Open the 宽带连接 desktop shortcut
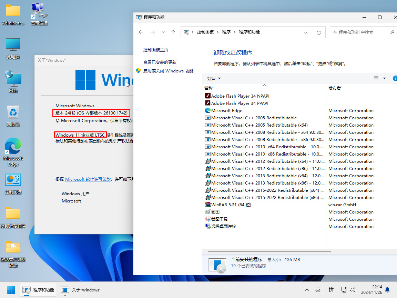 tap(39, 14)
